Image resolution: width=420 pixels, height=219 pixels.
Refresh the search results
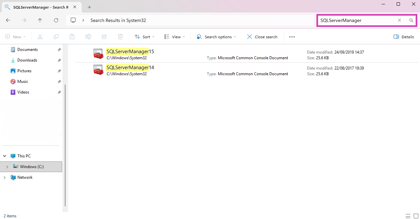pos(56,20)
